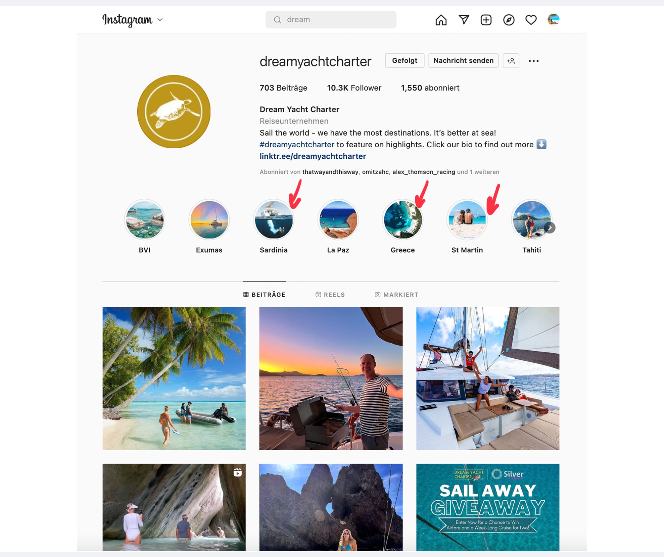Focus the search field containing dream

(331, 19)
